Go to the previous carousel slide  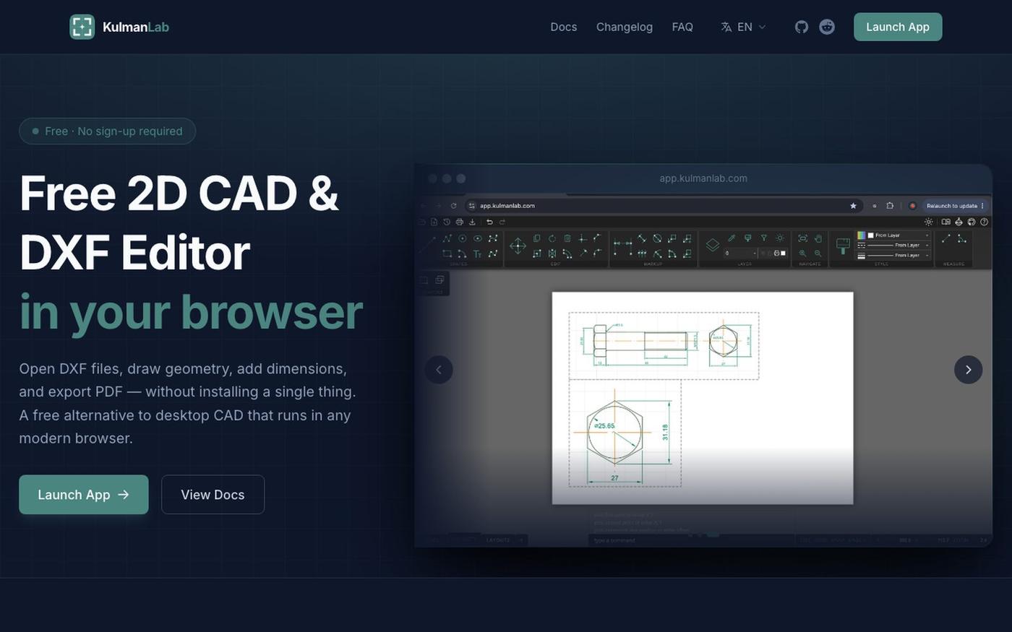[x=439, y=370]
